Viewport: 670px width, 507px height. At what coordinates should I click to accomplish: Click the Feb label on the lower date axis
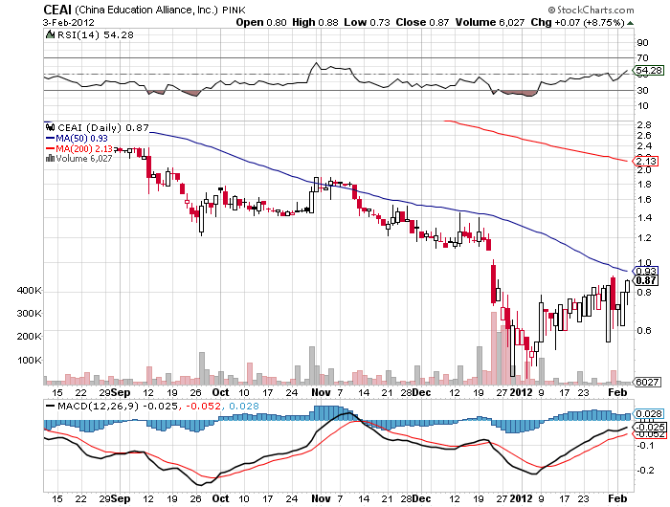617,498
